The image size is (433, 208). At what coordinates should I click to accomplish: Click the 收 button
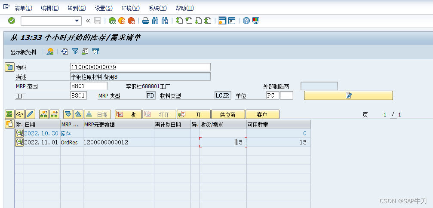pos(129,114)
